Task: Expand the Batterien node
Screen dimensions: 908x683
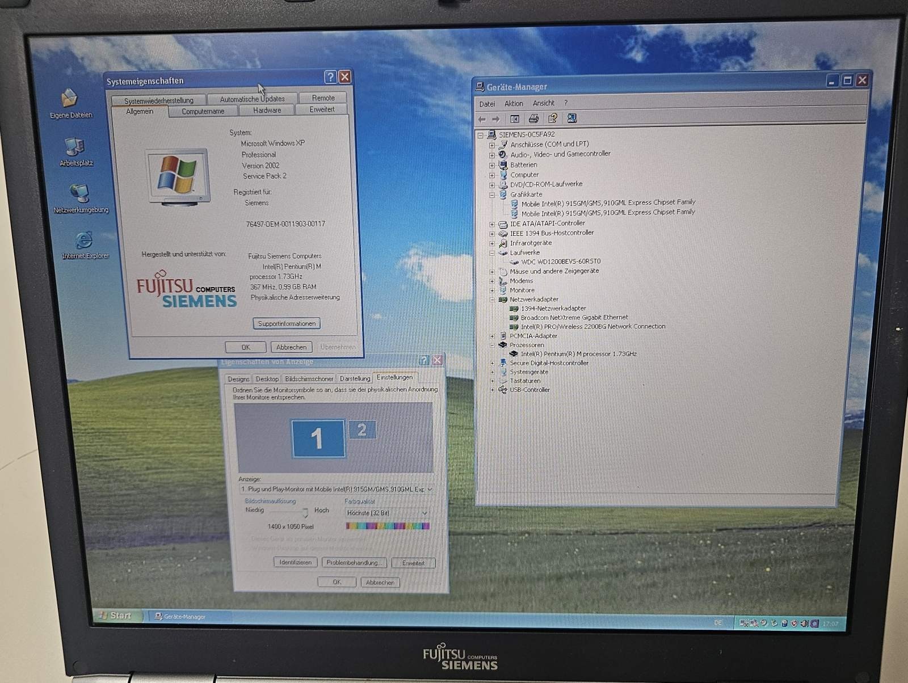Action: (x=492, y=165)
